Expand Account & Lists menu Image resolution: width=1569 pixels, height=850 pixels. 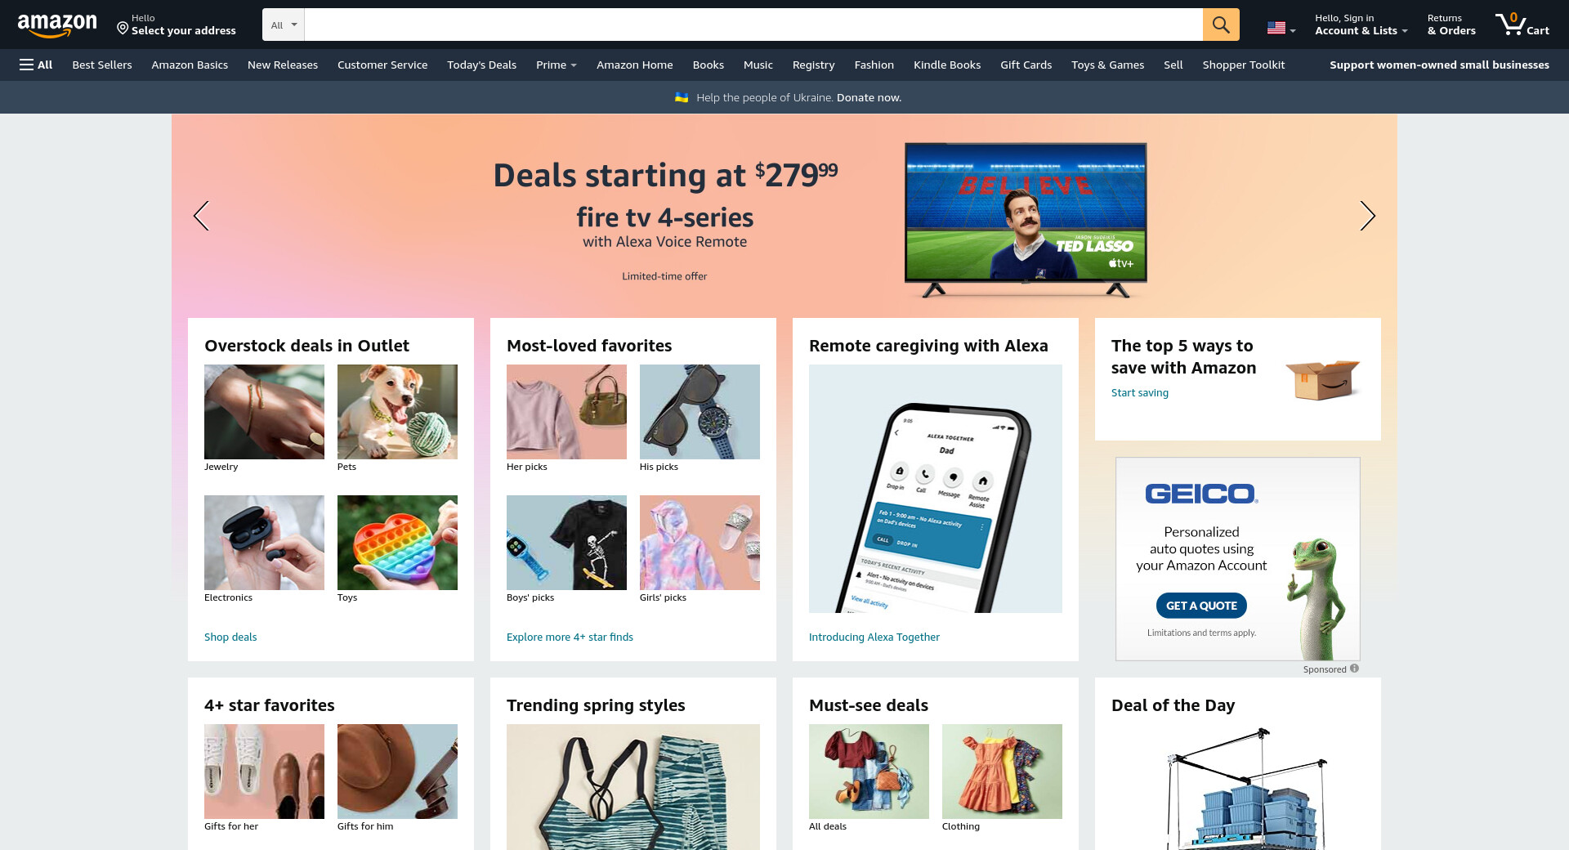(x=1361, y=25)
